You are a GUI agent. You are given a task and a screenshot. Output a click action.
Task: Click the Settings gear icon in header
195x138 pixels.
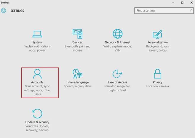coord(4,11)
